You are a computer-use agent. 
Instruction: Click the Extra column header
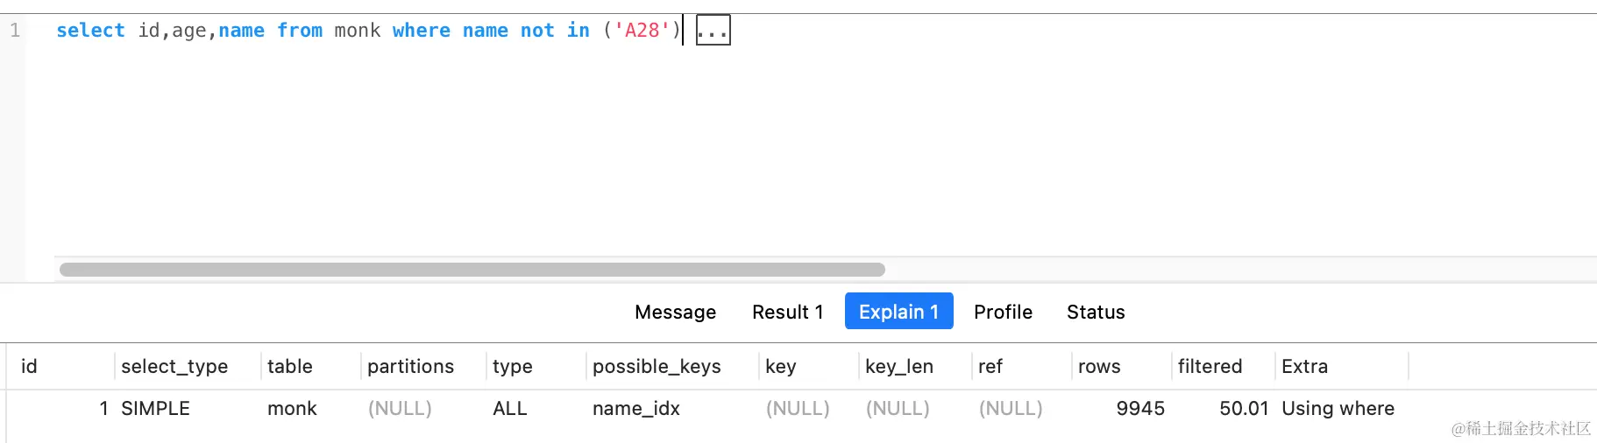1304,366
